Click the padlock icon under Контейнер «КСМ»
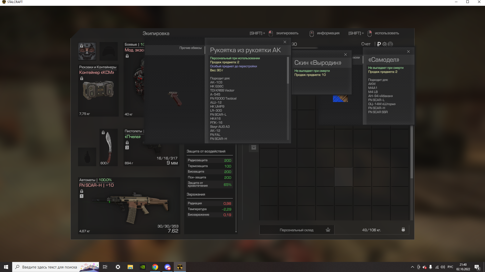This screenshot has width=485, height=272. pyautogui.click(x=82, y=79)
